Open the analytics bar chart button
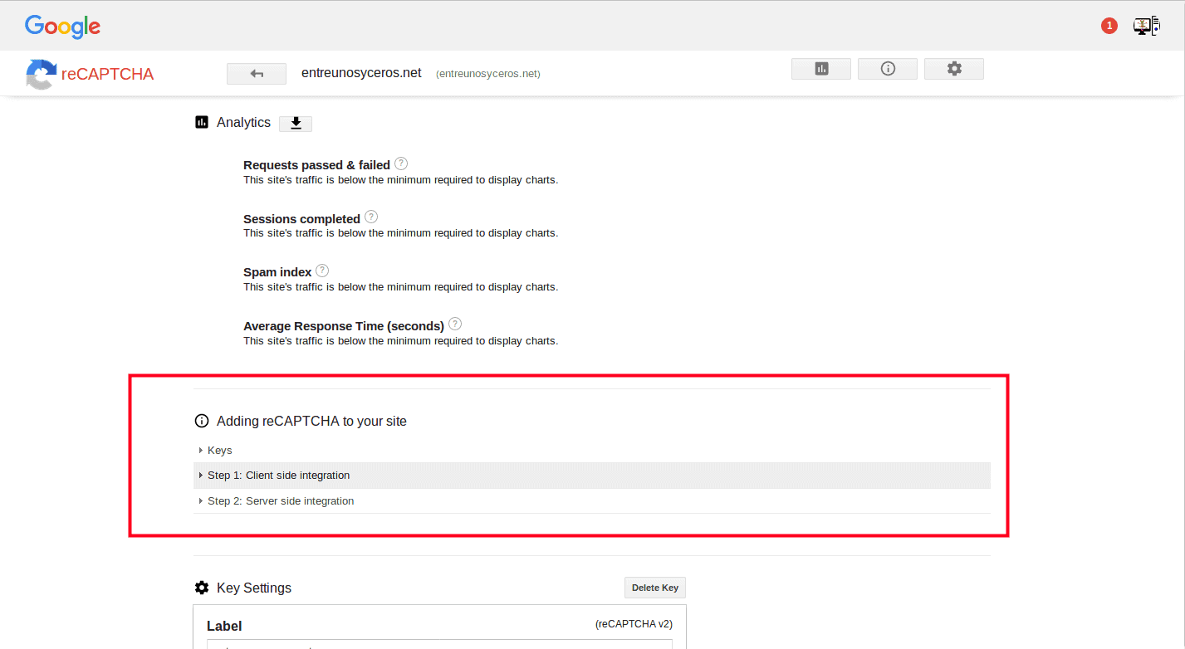 click(821, 69)
